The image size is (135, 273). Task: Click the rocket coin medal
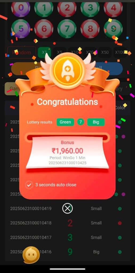tap(67, 70)
